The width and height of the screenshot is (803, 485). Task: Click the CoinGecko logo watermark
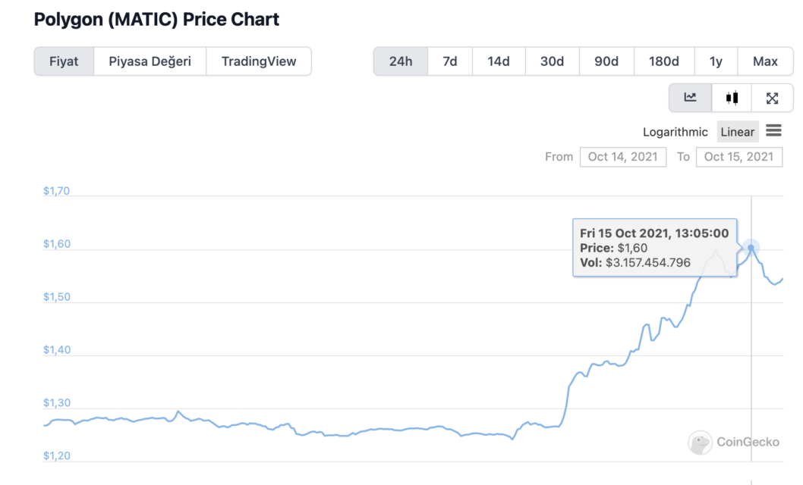click(733, 442)
